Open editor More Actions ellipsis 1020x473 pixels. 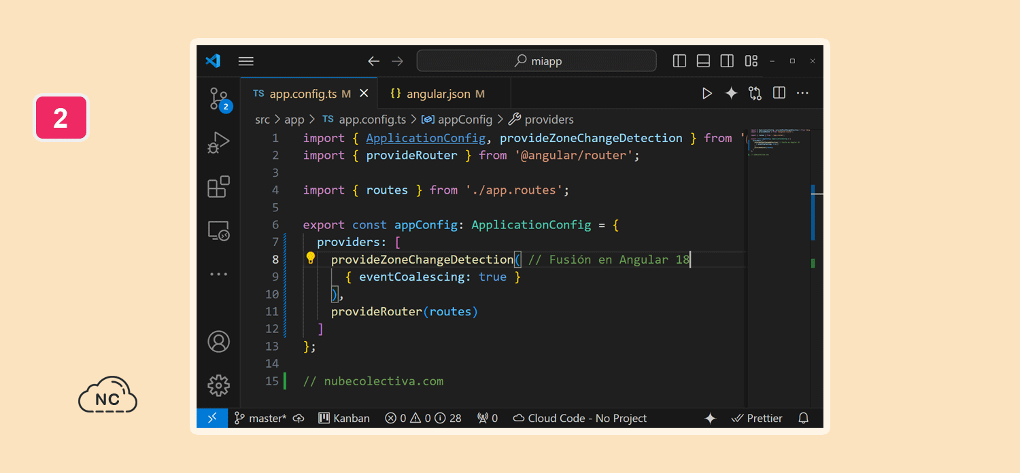click(x=802, y=94)
